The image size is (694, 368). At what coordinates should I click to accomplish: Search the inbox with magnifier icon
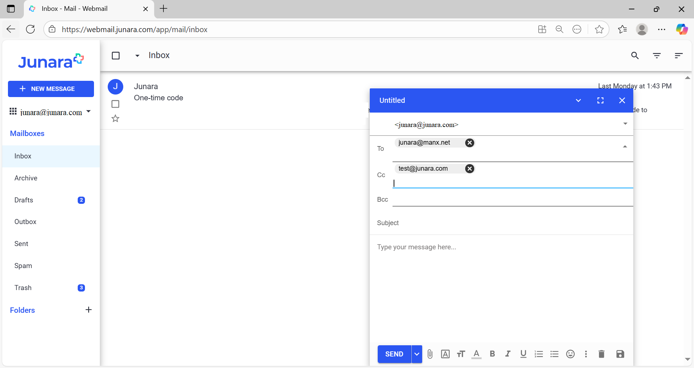[x=635, y=56]
